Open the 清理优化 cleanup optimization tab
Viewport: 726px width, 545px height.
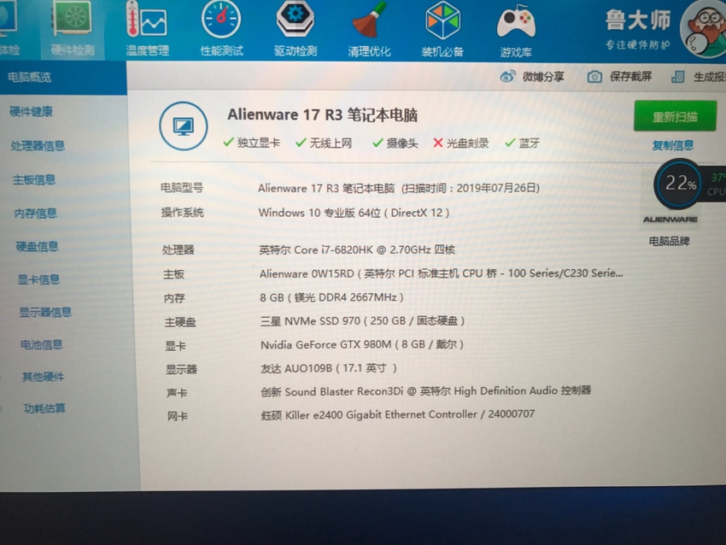point(369,30)
